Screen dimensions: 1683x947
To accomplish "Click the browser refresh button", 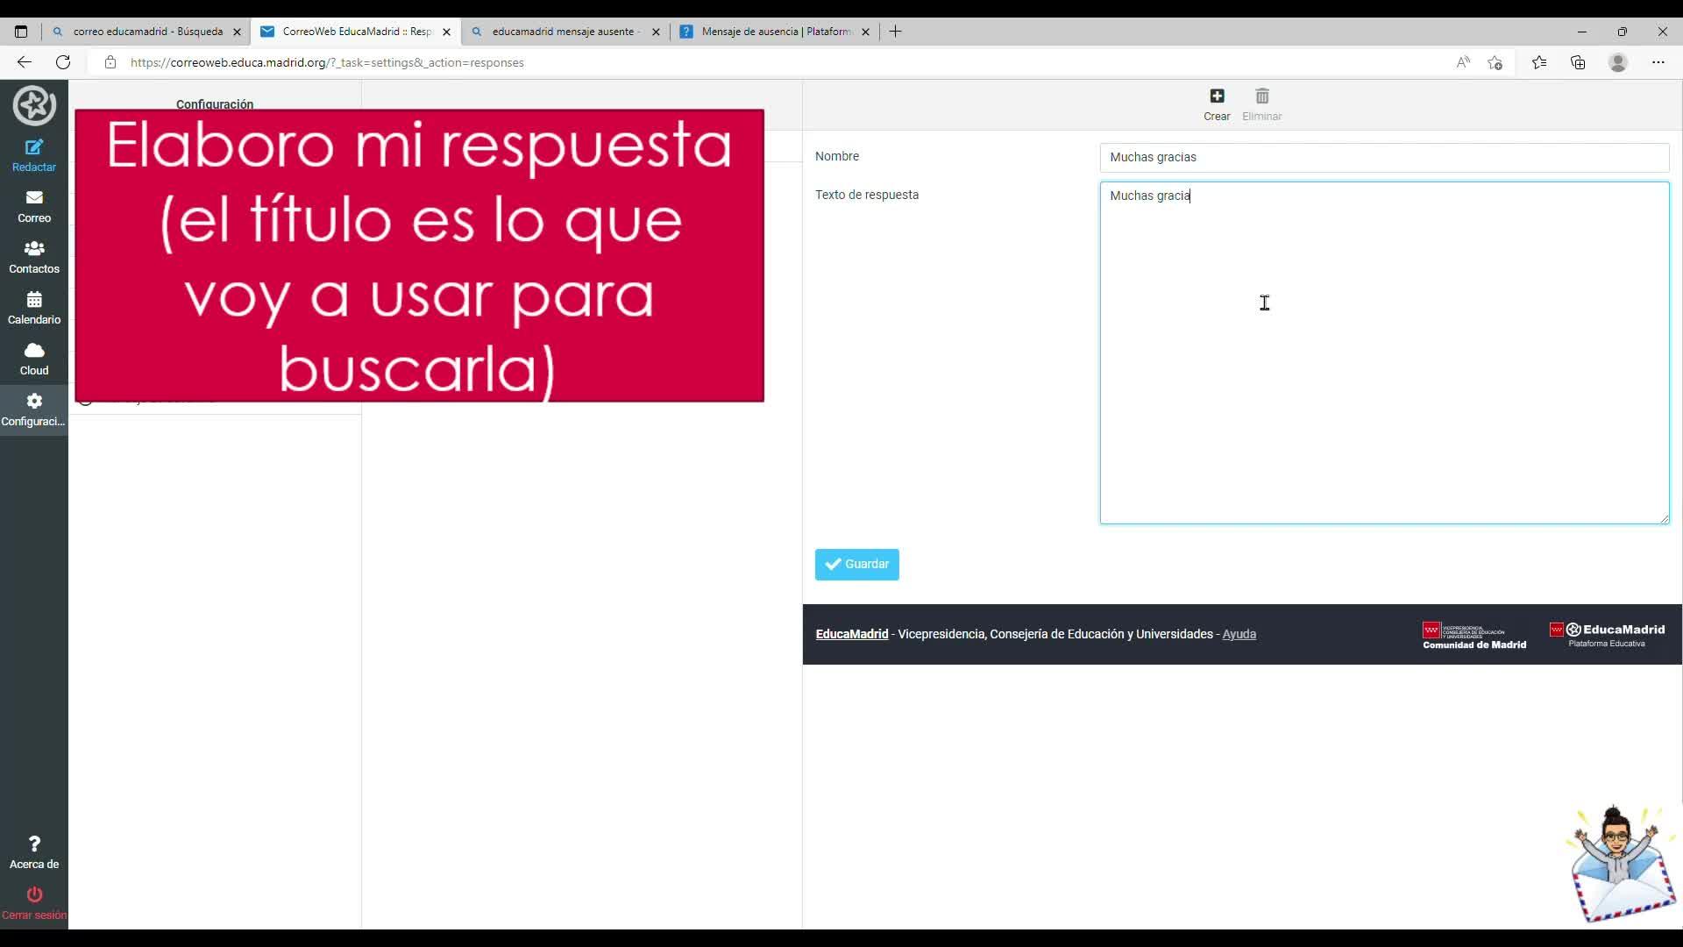I will (x=63, y=62).
